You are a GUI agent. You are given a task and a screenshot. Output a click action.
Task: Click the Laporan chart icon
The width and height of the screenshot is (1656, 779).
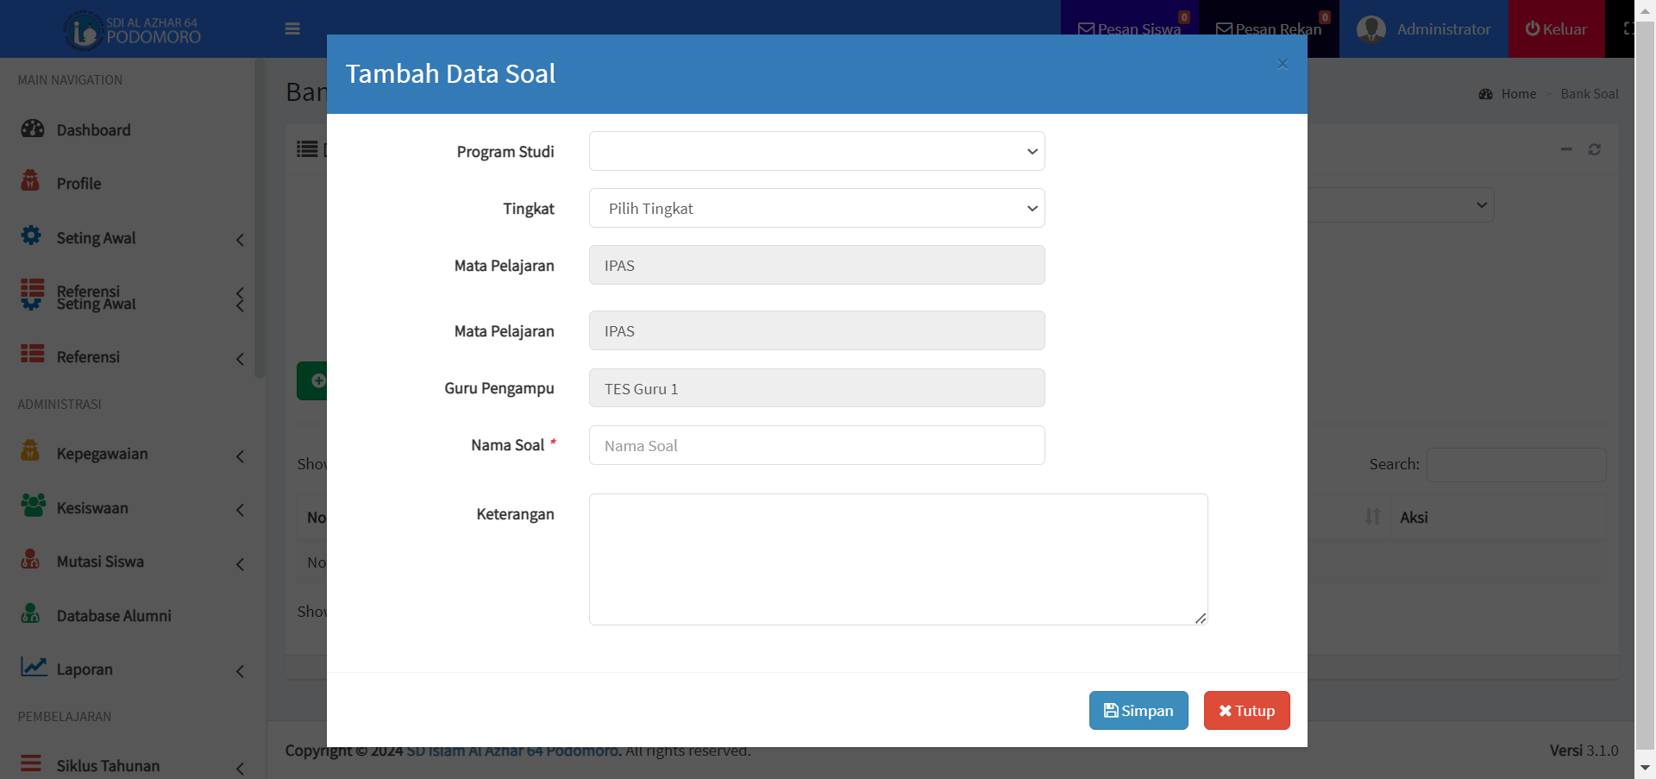(x=34, y=667)
